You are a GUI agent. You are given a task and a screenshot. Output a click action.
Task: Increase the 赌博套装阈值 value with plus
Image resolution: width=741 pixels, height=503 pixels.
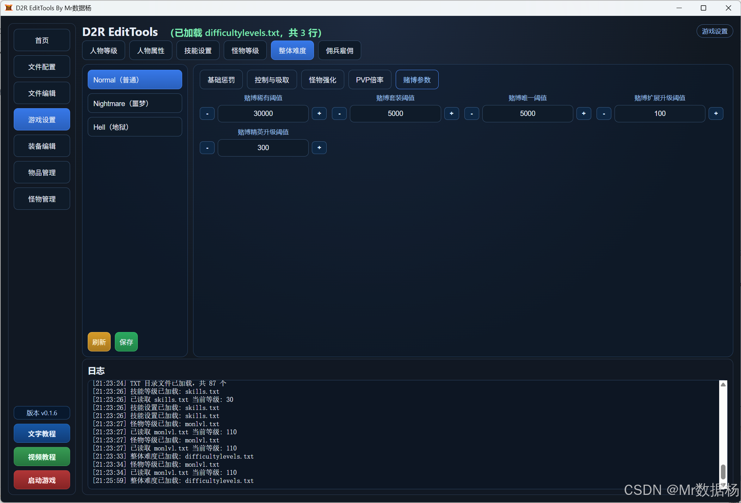[x=451, y=114]
